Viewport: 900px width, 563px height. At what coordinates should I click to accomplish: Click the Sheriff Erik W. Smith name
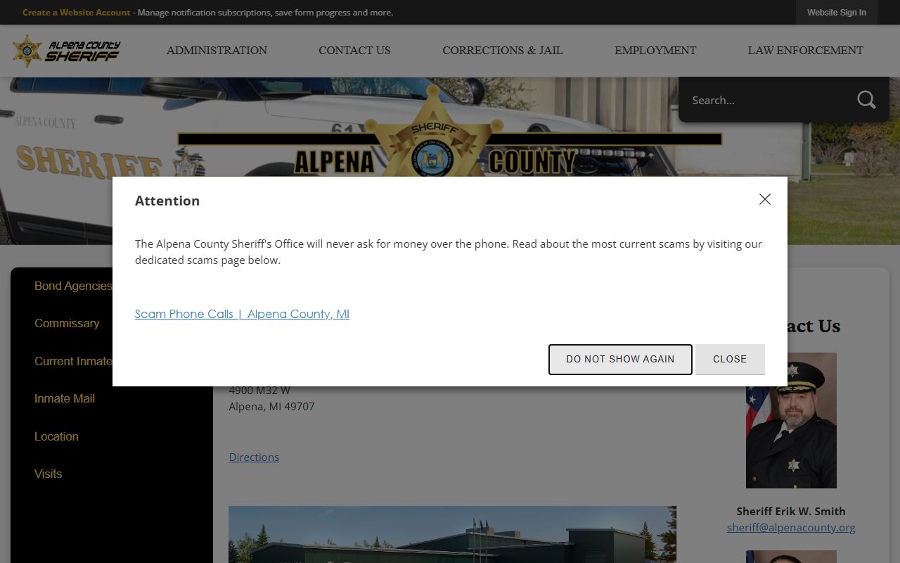791,511
